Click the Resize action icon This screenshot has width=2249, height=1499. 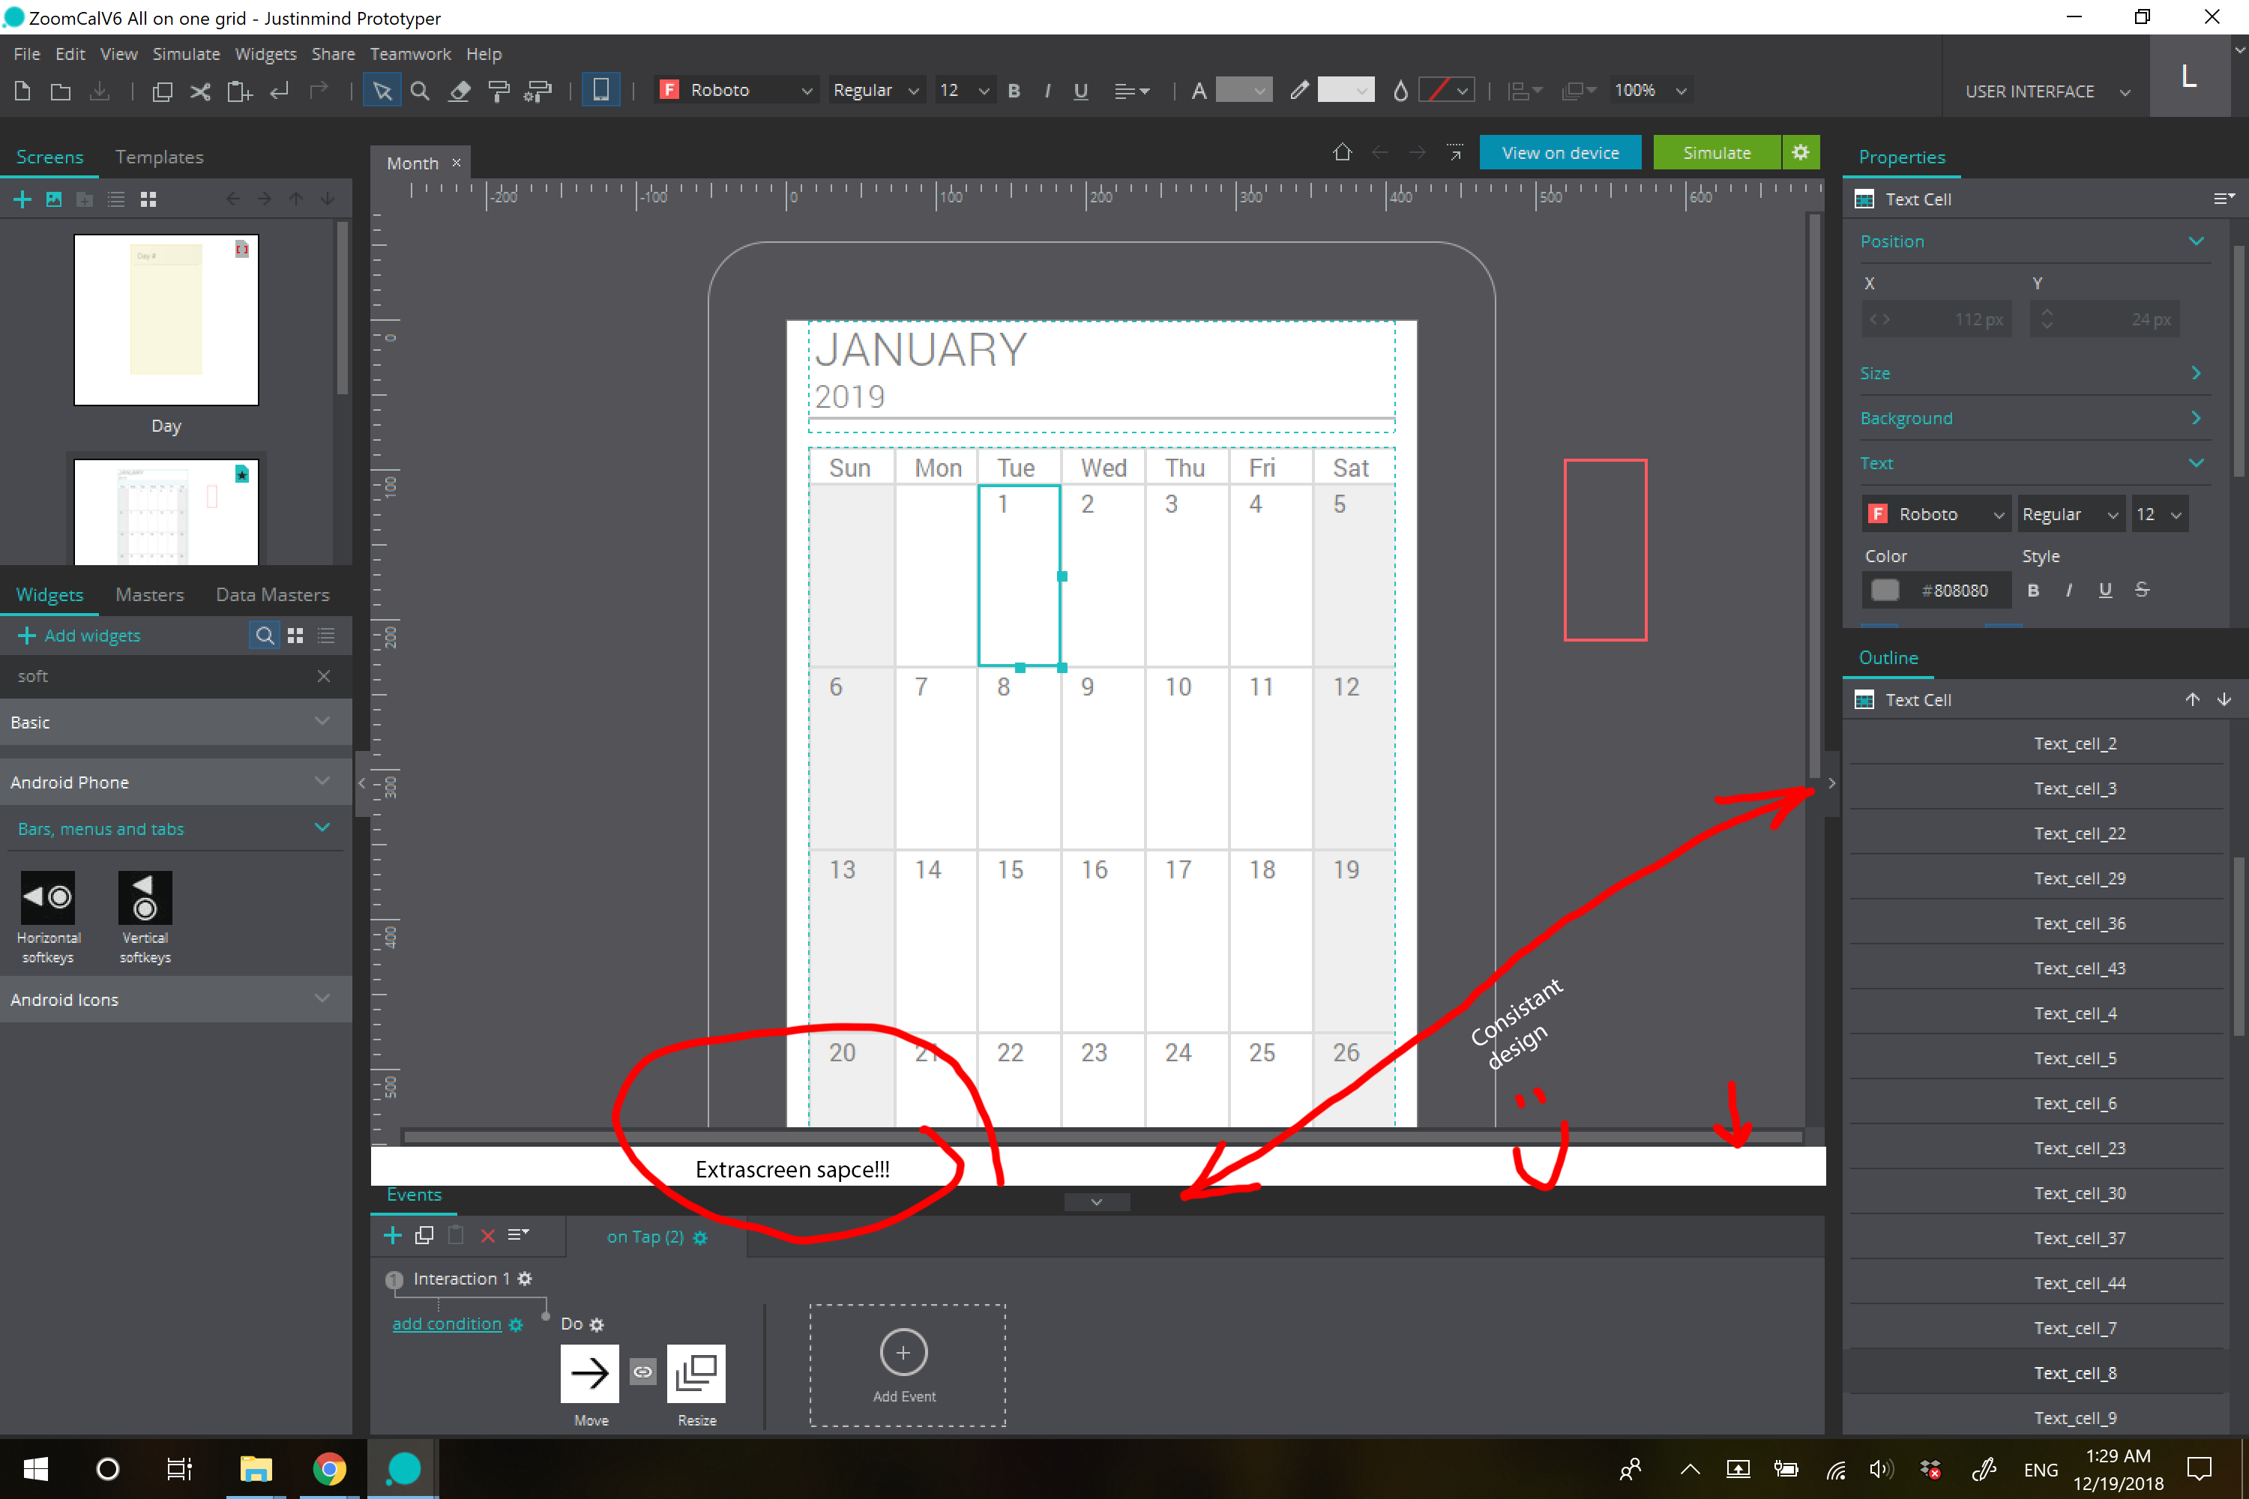click(x=696, y=1374)
